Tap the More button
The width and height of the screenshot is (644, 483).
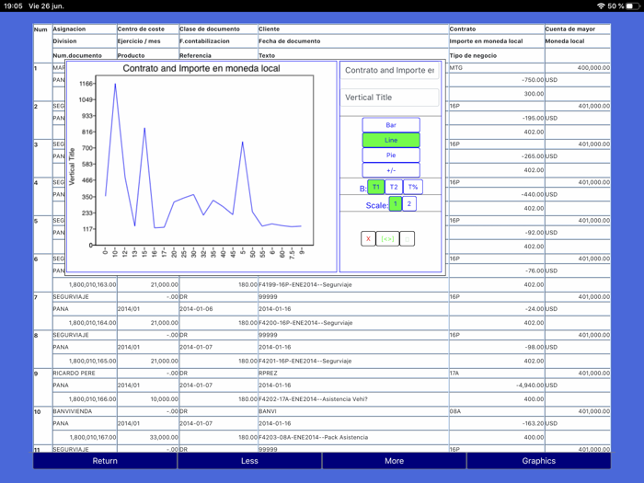click(395, 461)
